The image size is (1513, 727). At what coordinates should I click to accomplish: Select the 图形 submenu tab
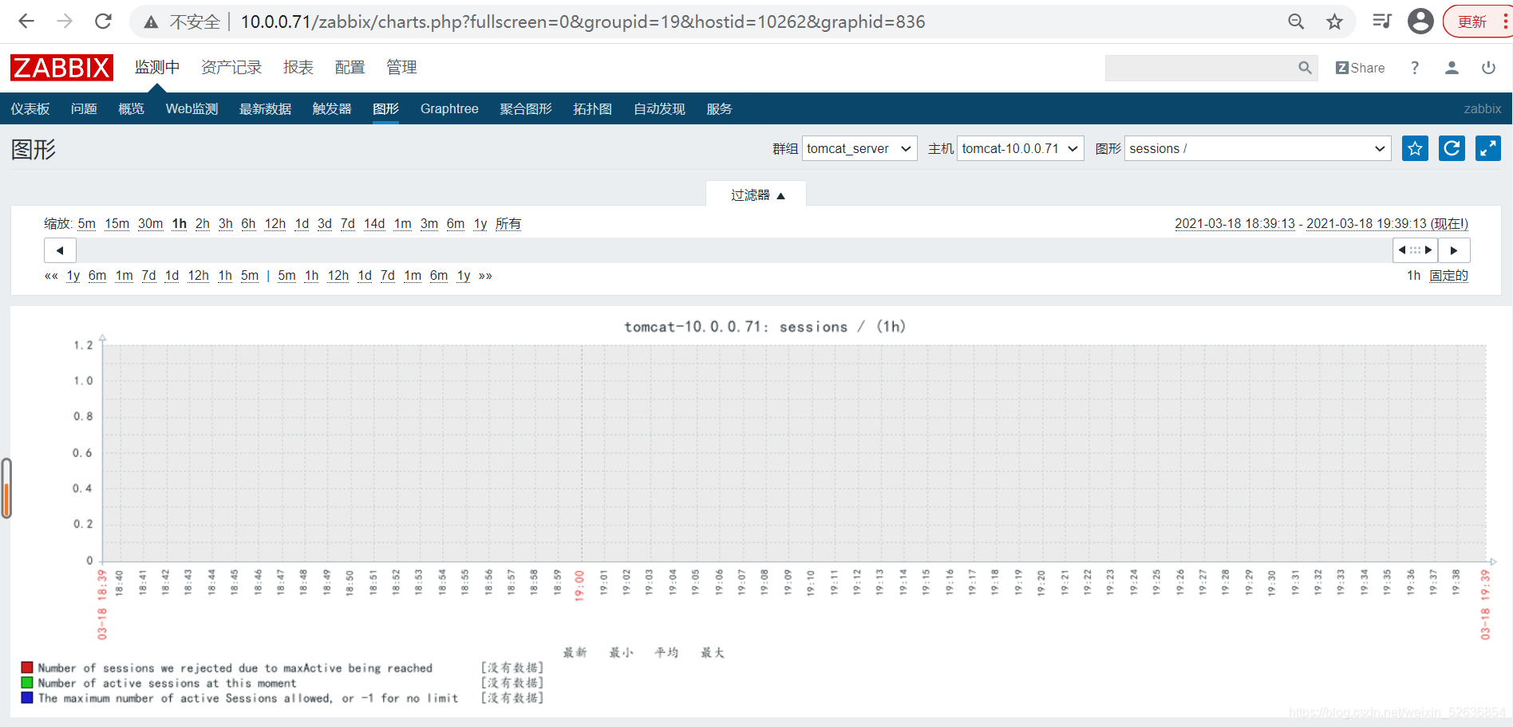(385, 109)
